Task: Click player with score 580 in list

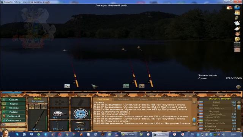Action: (x=218, y=102)
